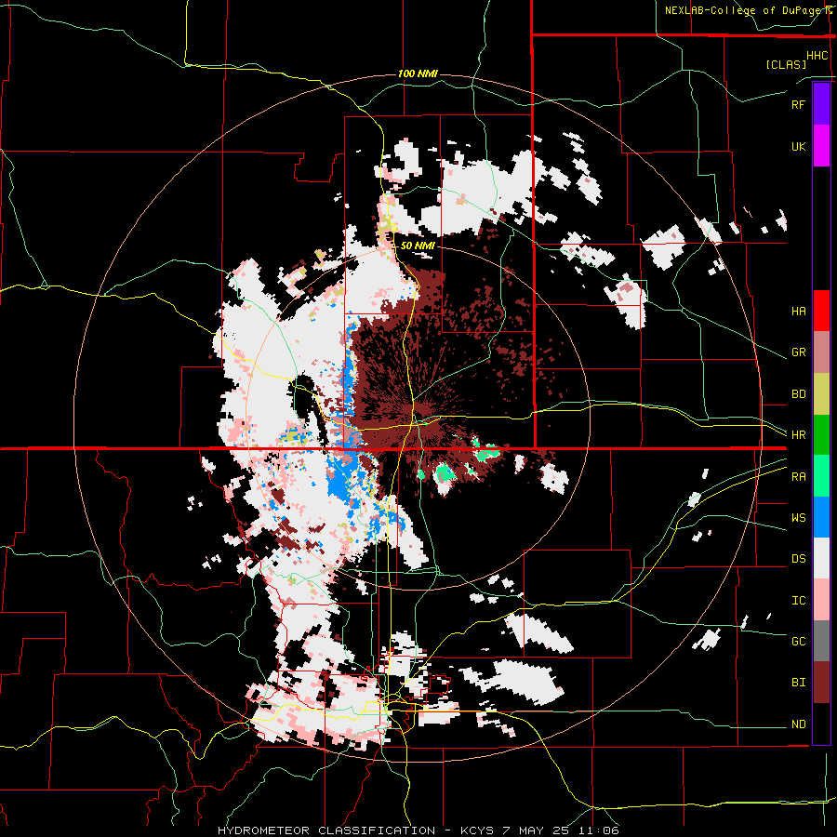Click the BI legend label

[x=798, y=683]
